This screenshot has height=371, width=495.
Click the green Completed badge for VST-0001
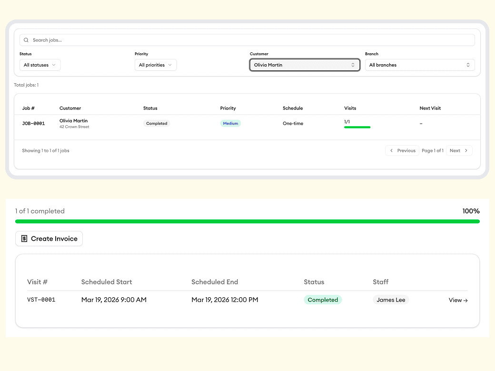click(x=323, y=300)
